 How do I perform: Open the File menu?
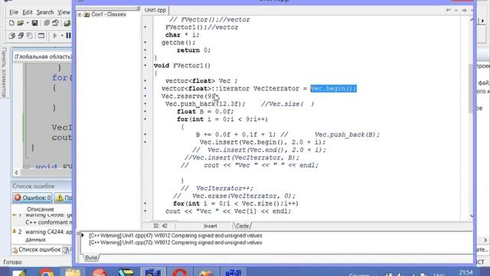pyautogui.click(x=14, y=12)
